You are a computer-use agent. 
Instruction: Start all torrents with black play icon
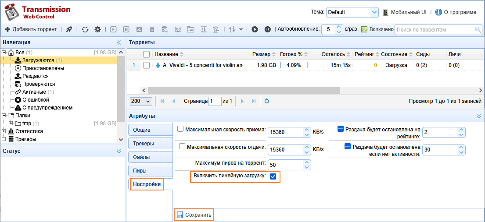tap(255, 29)
